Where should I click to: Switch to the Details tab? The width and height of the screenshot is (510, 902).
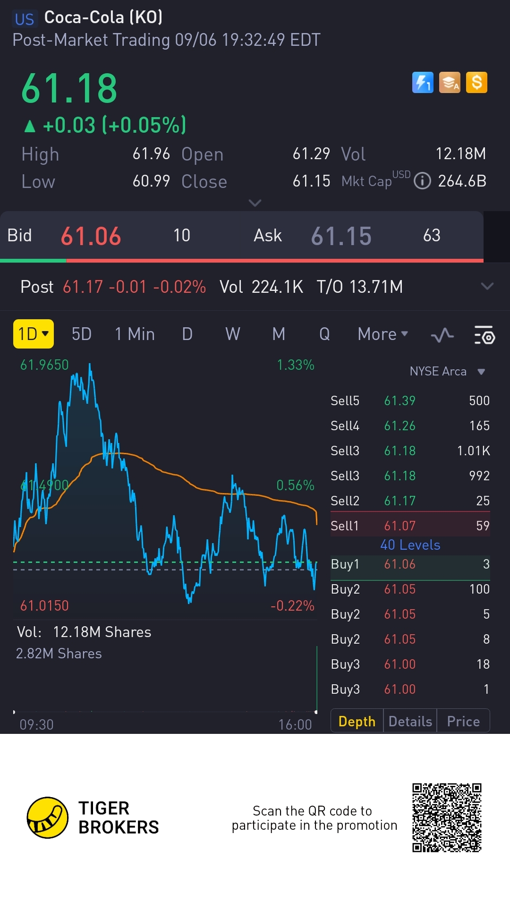click(410, 721)
